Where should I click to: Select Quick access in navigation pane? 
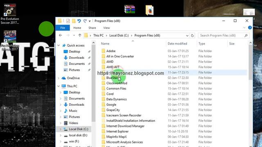click(x=75, y=45)
